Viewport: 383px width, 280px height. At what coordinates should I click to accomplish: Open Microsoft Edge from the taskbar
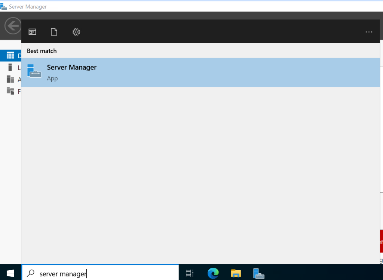point(213,273)
